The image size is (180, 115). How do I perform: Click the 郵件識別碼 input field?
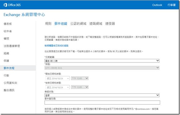[x=102, y=102]
